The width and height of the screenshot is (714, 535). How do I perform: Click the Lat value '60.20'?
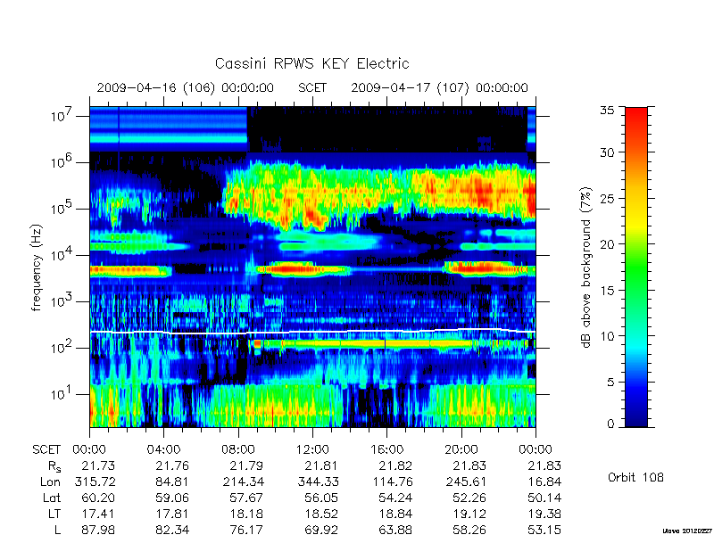98,498
